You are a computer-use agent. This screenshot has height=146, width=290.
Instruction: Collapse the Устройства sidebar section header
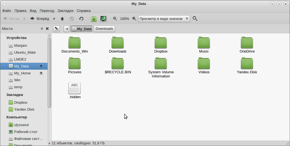pyautogui.click(x=16, y=38)
